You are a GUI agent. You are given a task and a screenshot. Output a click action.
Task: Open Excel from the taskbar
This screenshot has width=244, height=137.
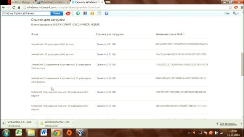[x=19, y=133]
